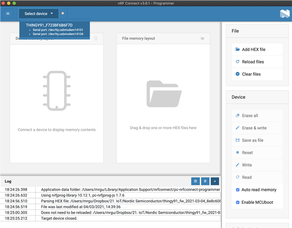
Task: Toggle the Enable MCUboot checkbox
Action: click(238, 202)
